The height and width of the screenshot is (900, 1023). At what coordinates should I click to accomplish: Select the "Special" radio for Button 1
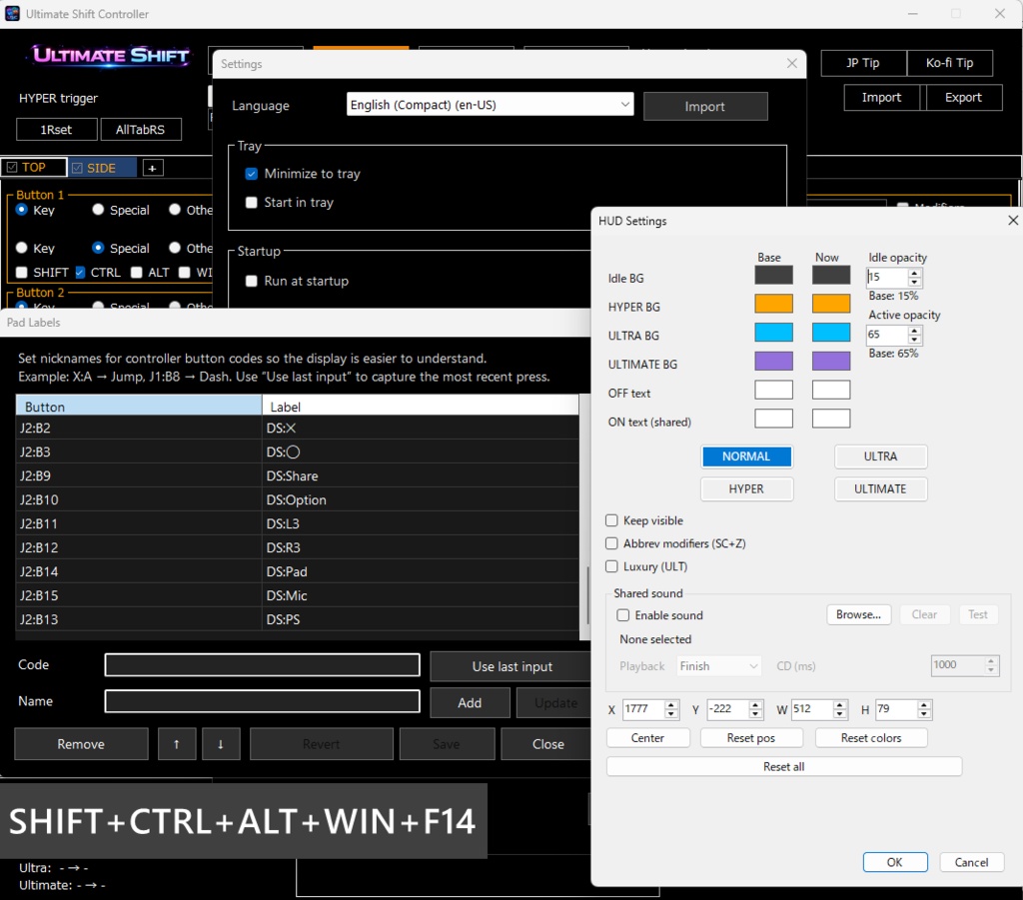click(x=99, y=210)
